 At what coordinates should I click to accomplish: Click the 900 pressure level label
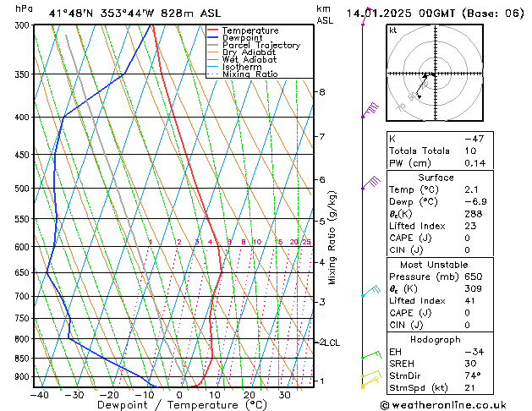coord(24,377)
